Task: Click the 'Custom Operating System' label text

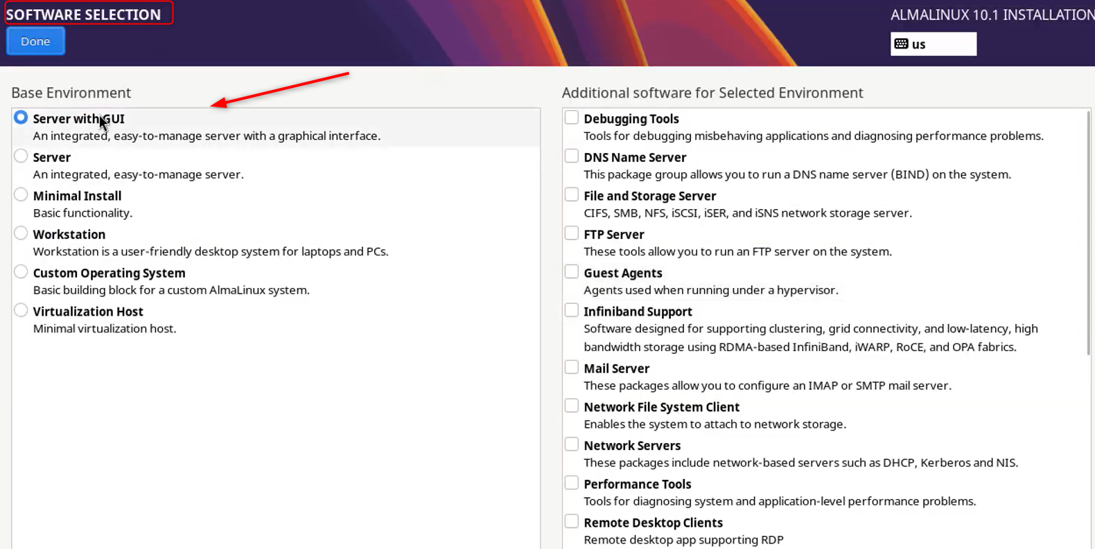Action: (109, 273)
